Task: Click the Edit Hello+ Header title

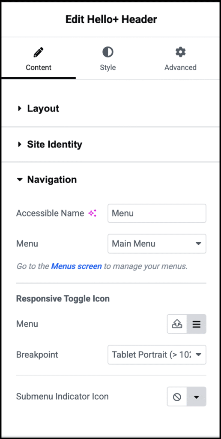Action: coord(111,19)
